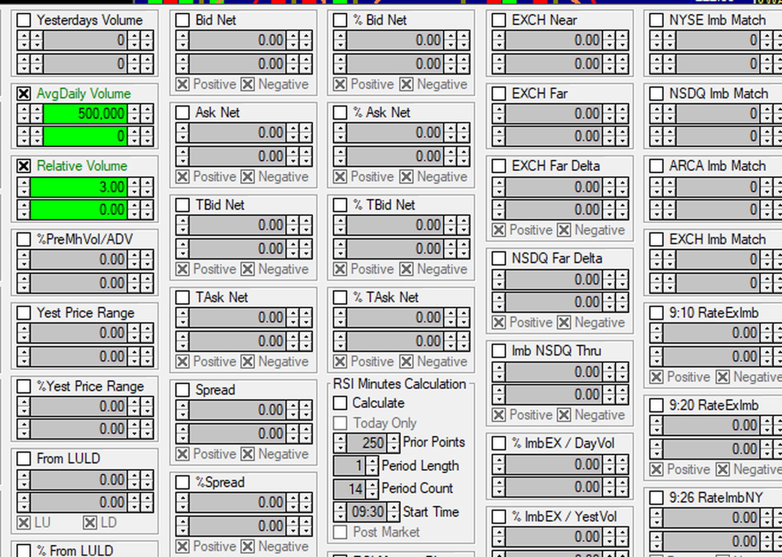The height and width of the screenshot is (557, 782).
Task: Tick the ARCA Imb Match checkbox
Action: pyautogui.click(x=656, y=166)
